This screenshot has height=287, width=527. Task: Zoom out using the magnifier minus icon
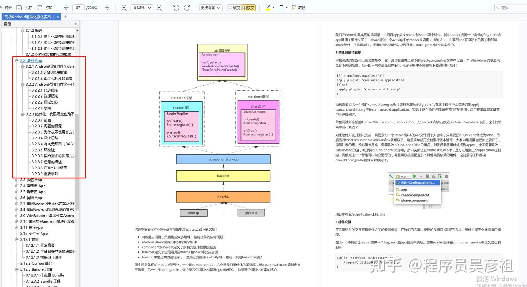point(124,7)
